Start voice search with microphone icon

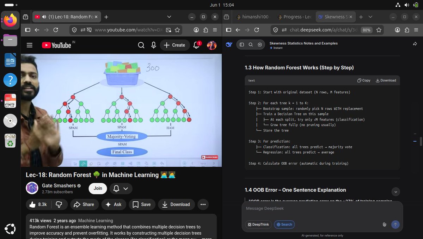pyautogui.click(x=153, y=45)
